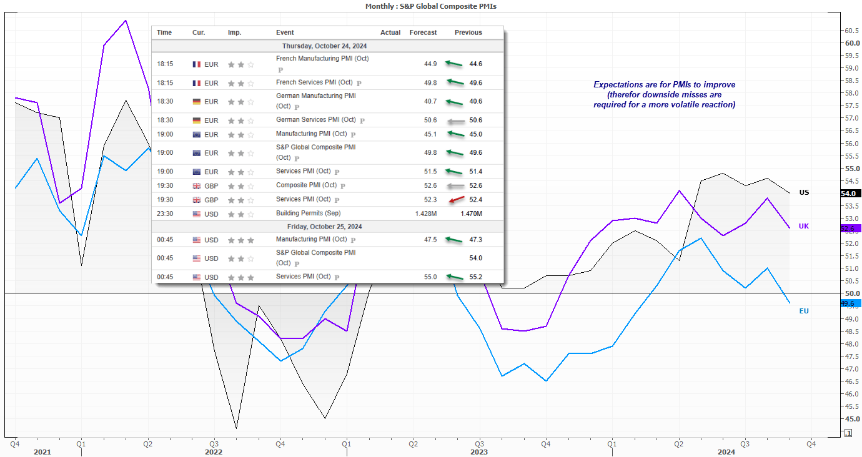This screenshot has height=457, width=862.
Task: Click the black 54.0 price tag
Action: [851, 194]
